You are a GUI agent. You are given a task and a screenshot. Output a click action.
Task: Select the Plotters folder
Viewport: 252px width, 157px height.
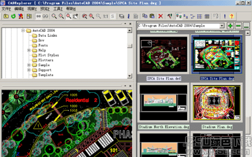coord(46,60)
